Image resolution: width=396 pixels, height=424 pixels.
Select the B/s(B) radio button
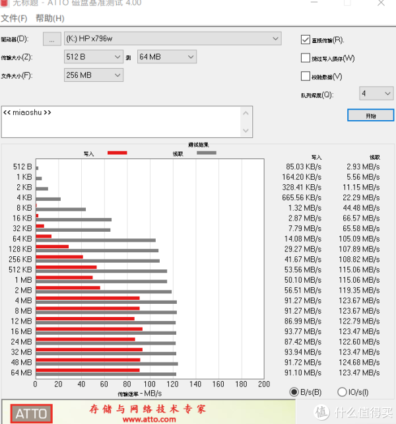coord(294,392)
